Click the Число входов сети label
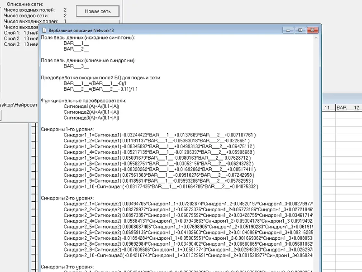The image size is (362, 272). click(26, 15)
